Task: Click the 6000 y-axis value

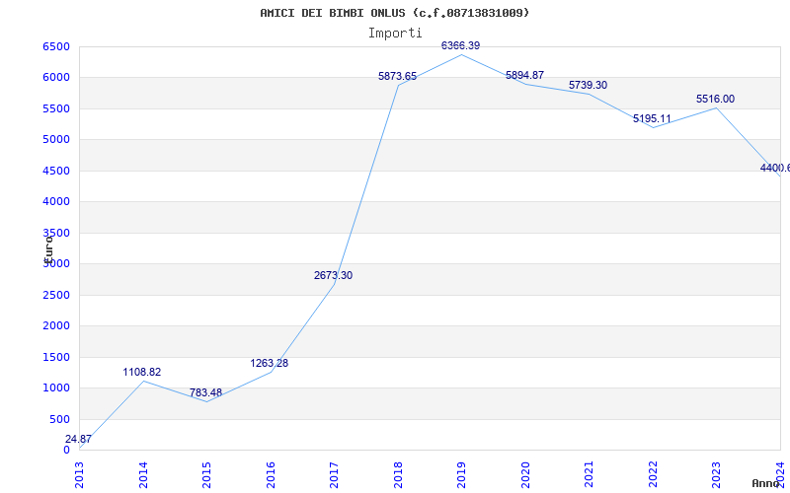Action: 56,78
